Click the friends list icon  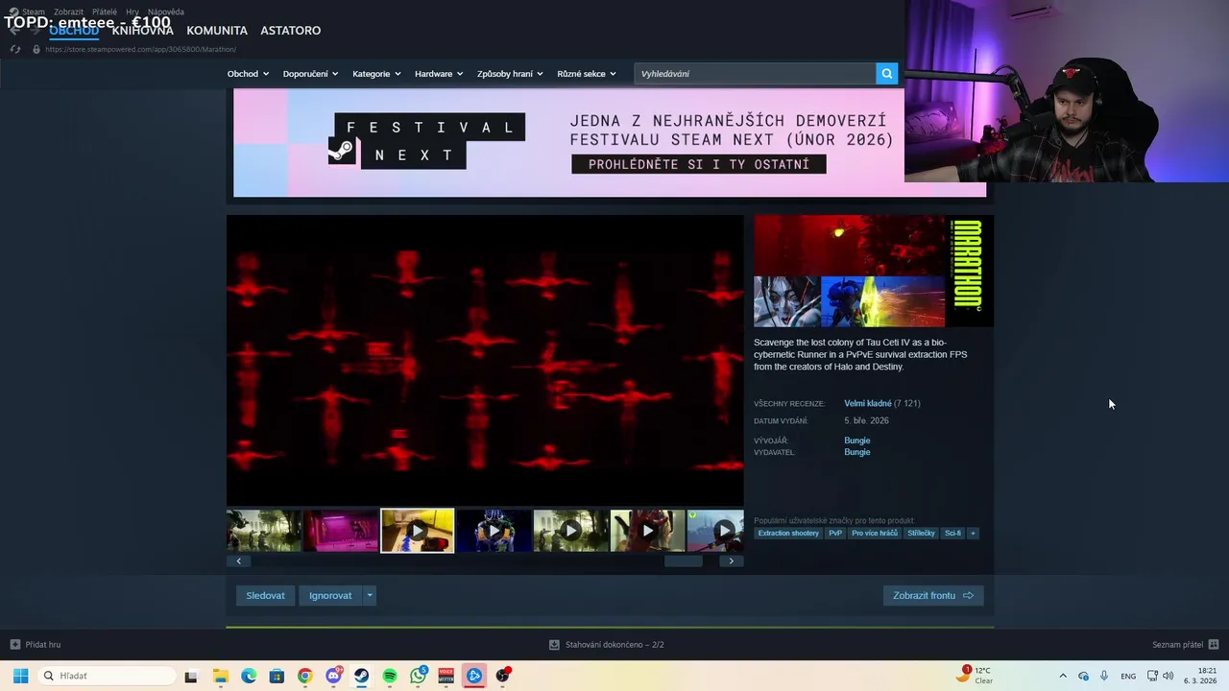[x=1214, y=645]
